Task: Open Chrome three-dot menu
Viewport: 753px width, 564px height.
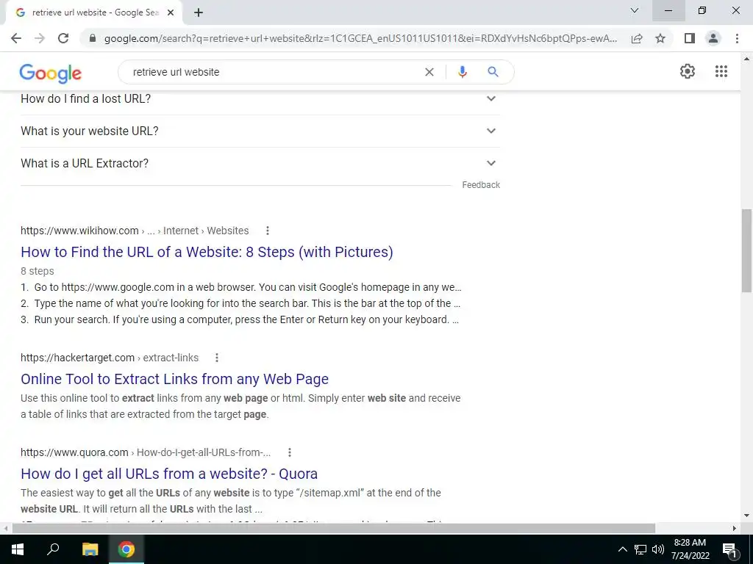Action: tap(737, 38)
